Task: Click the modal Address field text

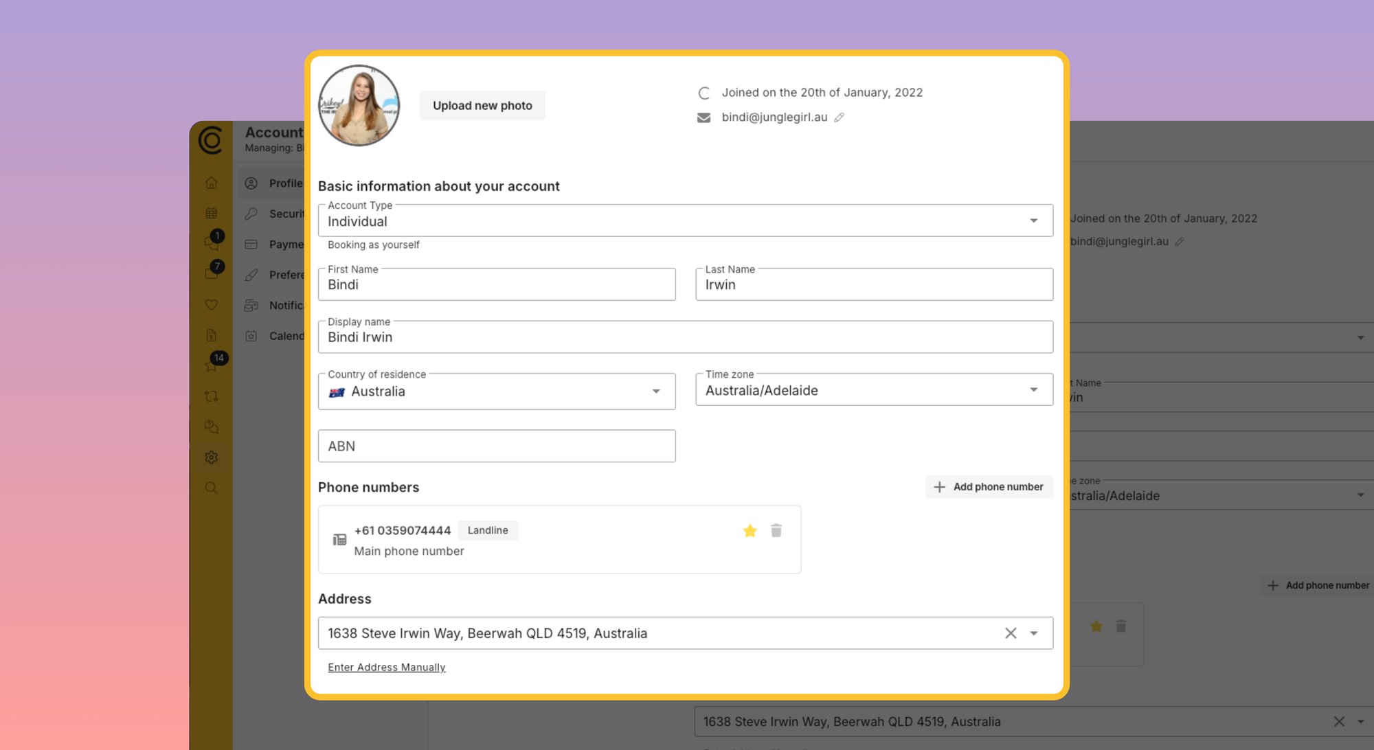Action: pos(487,633)
